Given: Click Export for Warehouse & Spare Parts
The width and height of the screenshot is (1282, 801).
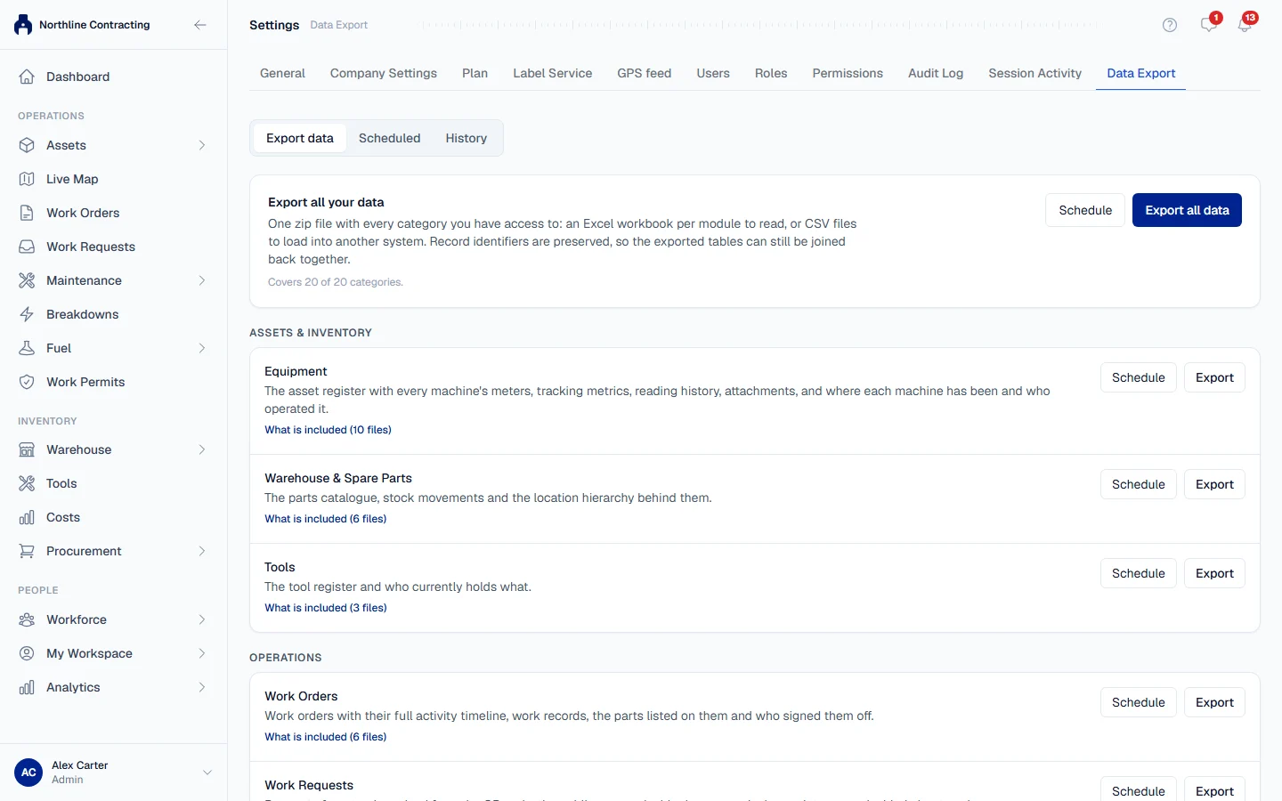Looking at the screenshot, I should [x=1214, y=484].
